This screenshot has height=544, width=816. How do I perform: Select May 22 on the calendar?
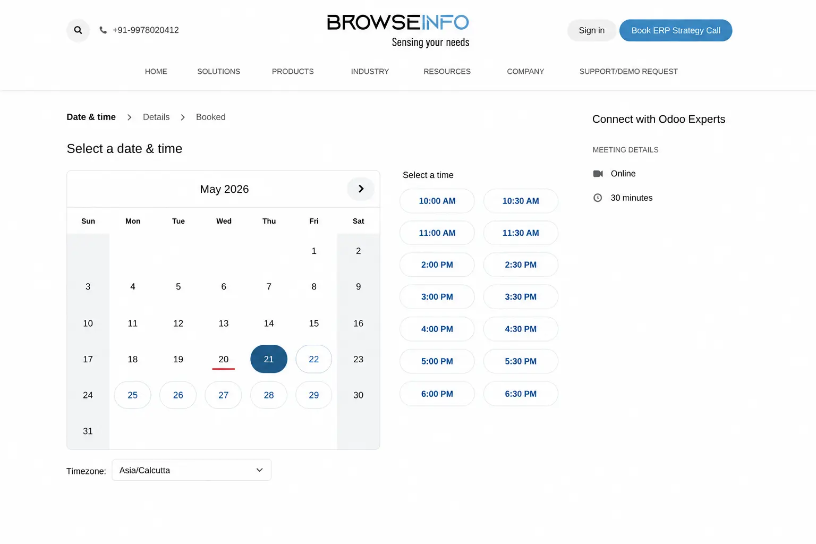(314, 359)
